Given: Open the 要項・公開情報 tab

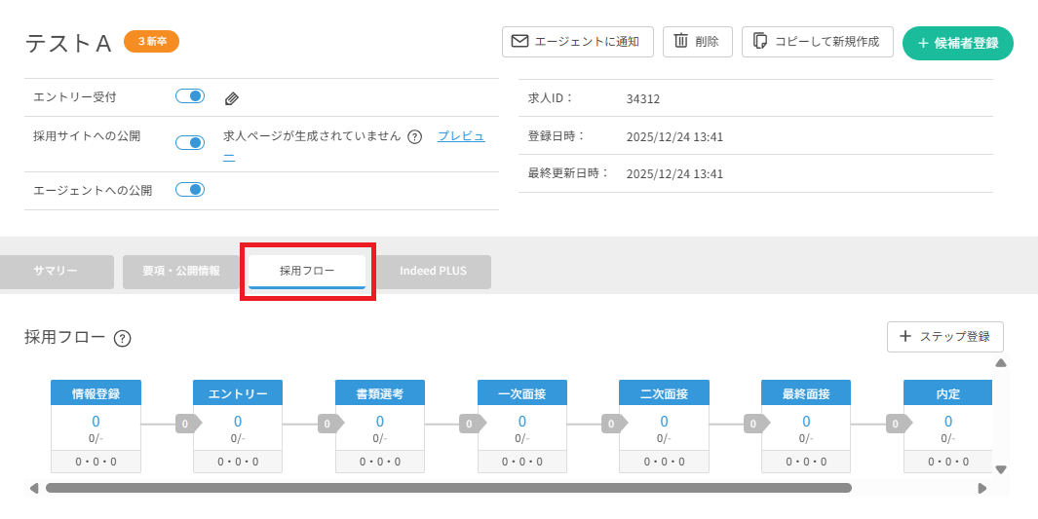Looking at the screenshot, I should point(183,272).
